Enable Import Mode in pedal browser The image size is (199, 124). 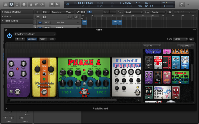click(x=185, y=46)
